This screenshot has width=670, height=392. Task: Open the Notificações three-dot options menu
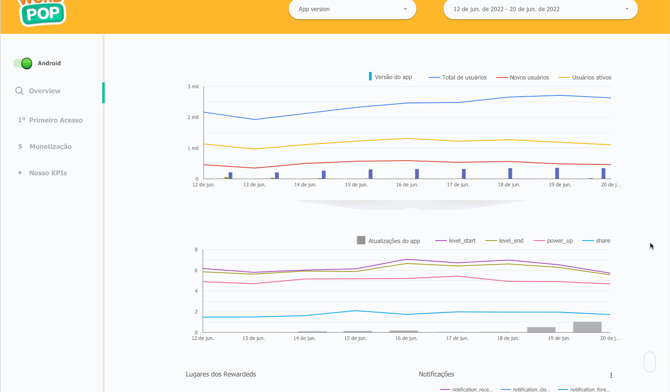[611, 375]
